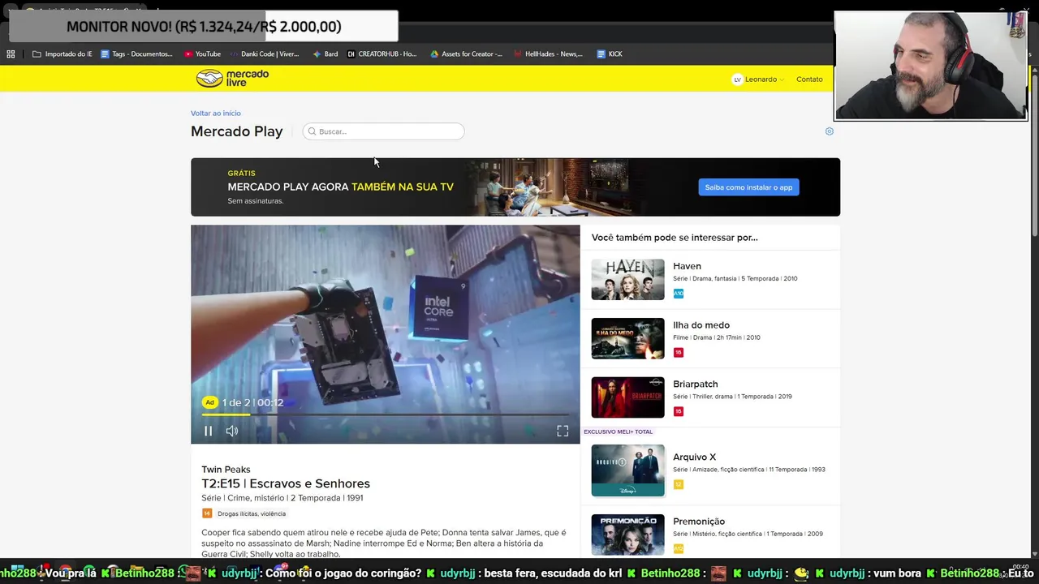Mute the video player volume
The image size is (1039, 584).
tap(232, 432)
